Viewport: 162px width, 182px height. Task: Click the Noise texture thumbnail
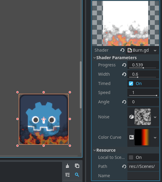(143, 117)
